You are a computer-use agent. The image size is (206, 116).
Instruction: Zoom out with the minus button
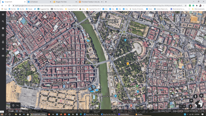[181, 106]
